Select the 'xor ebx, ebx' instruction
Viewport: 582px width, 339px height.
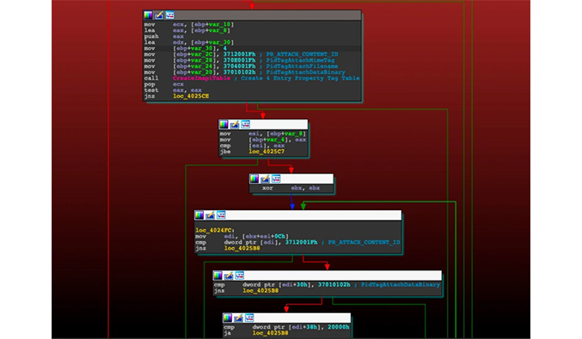point(291,188)
